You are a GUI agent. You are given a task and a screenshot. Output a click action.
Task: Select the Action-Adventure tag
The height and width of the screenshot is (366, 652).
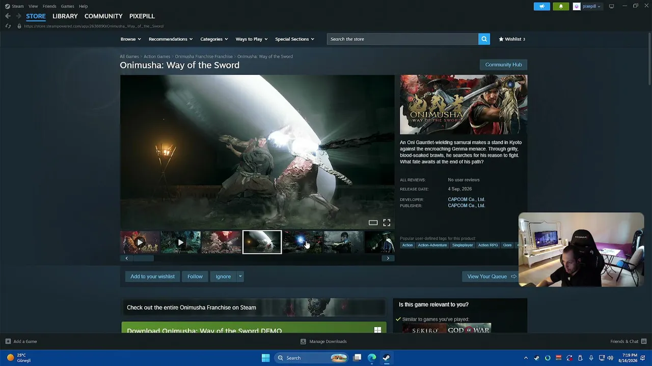coord(432,245)
